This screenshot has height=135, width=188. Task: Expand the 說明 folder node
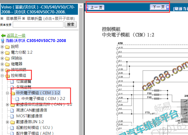click(2, 47)
